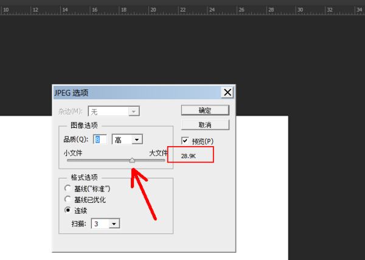This screenshot has width=365, height=260.
Task: Click the horizontal ruler at mark 20
Action: pyautogui.click(x=153, y=10)
